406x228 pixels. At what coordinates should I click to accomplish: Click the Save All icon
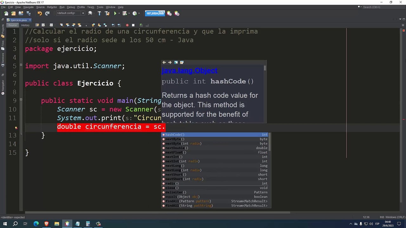[29, 13]
